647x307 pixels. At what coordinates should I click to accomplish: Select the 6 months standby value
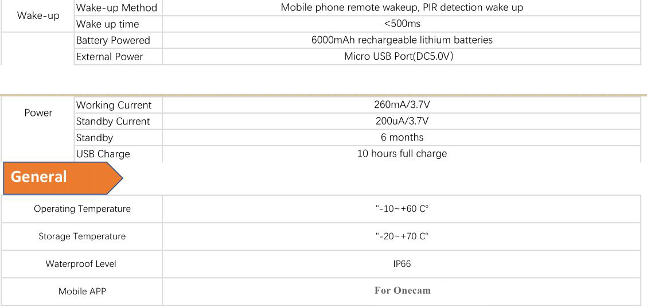pos(402,137)
